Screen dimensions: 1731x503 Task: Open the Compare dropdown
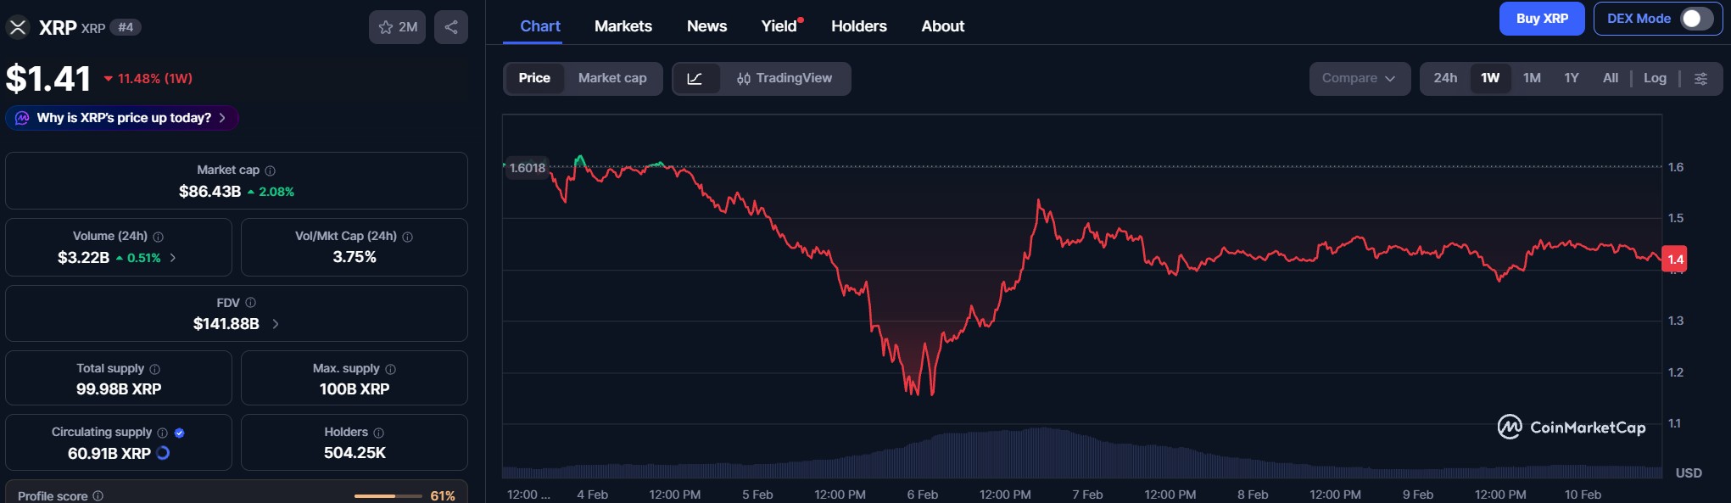(1360, 78)
